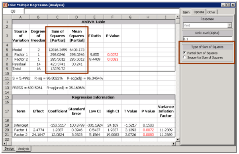Switch to the Main tab

186,12
